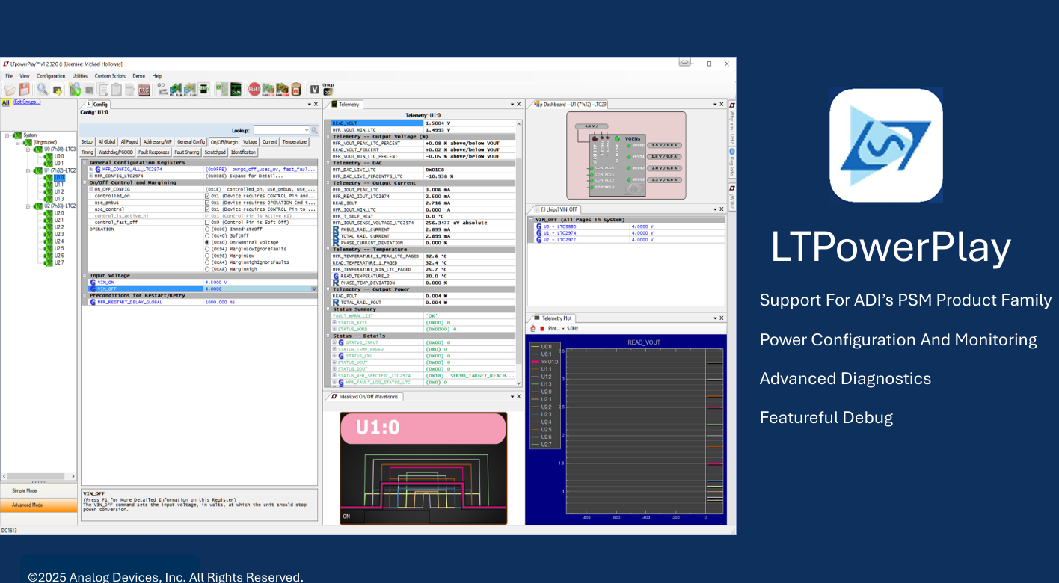Expand the MFR_CONFIG_LTC2974 register row

(91, 176)
